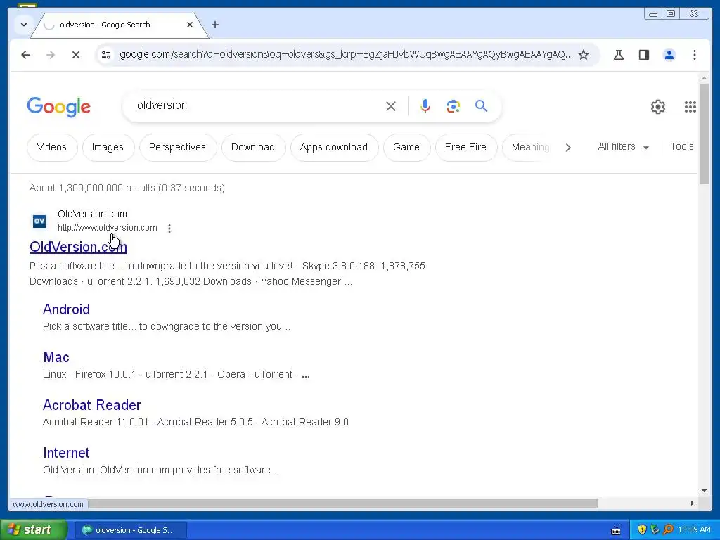The height and width of the screenshot is (540, 720).
Task: Click the 10:59 AM clock
Action: click(694, 530)
